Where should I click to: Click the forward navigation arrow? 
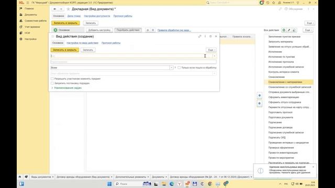point(61,9)
